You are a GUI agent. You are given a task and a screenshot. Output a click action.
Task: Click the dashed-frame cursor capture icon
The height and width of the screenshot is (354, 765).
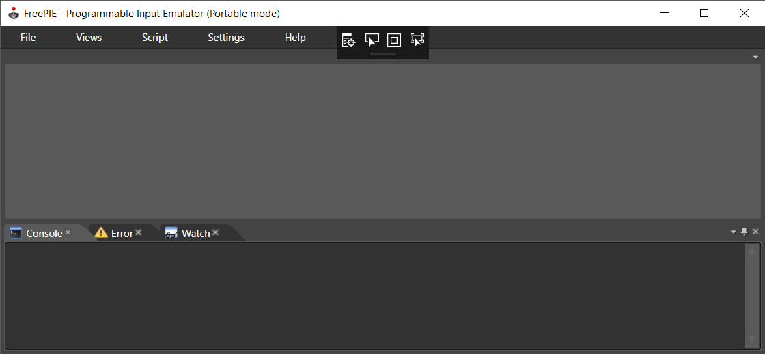(417, 40)
